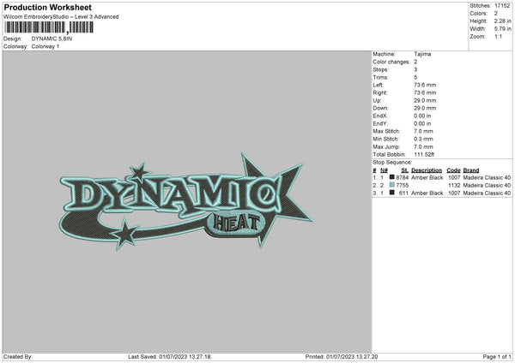Select the black swatch for stop 1
The image size is (515, 363).
click(x=392, y=177)
